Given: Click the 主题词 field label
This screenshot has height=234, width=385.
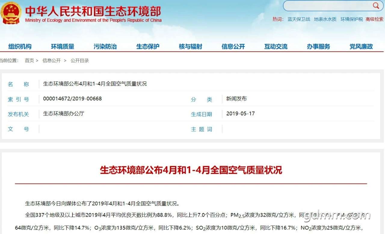Looking at the screenshot, I should pyautogui.click(x=202, y=129).
